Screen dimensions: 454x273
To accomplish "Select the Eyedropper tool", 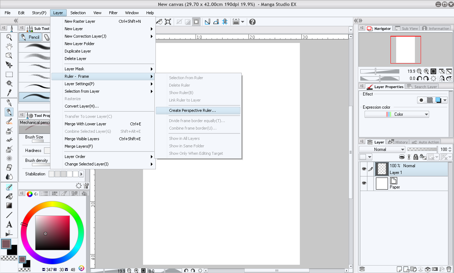I will coord(9,93).
